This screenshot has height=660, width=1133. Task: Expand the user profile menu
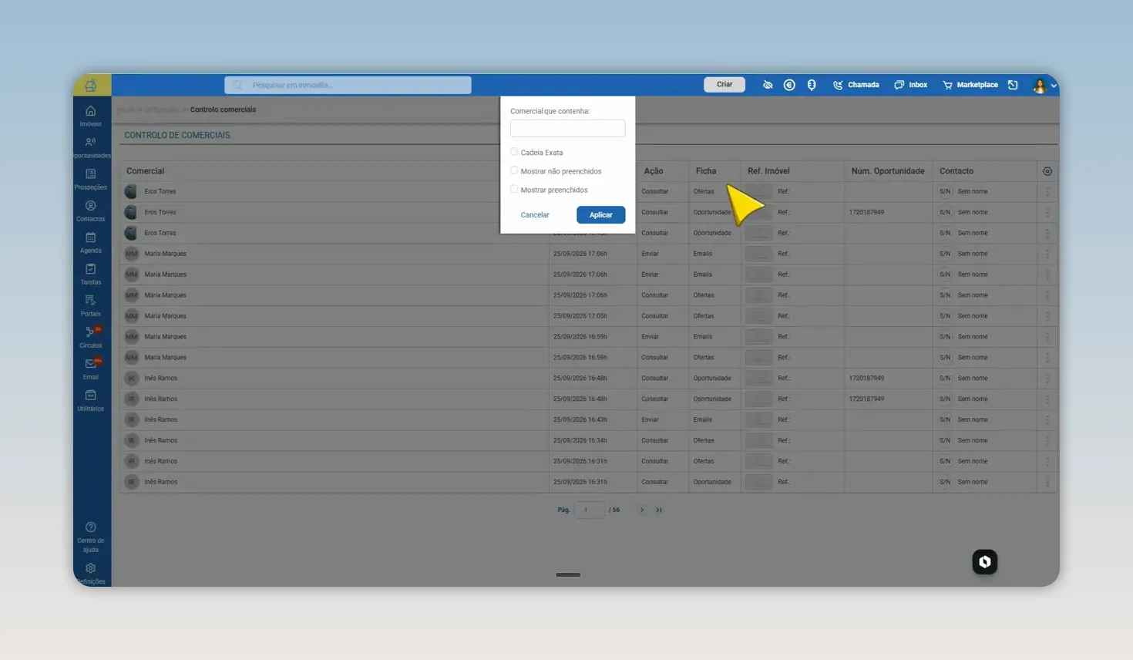click(x=1044, y=86)
